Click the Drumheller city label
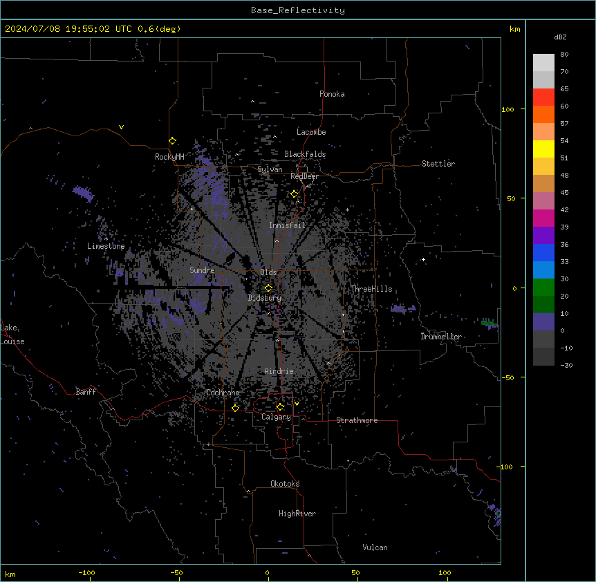This screenshot has width=596, height=582. pos(441,337)
